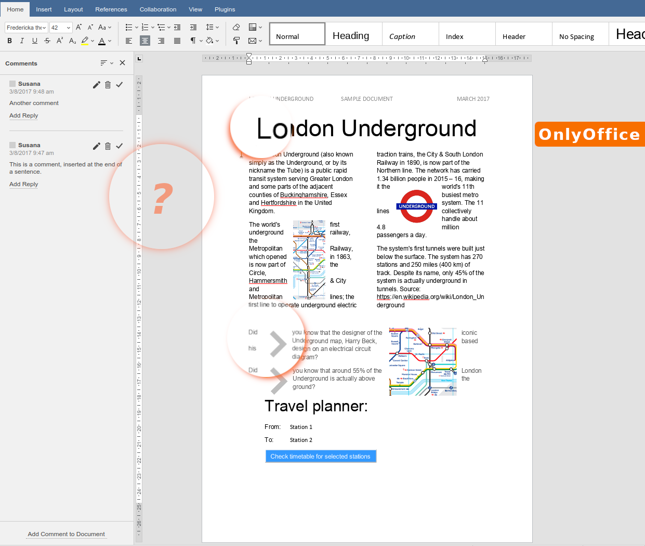Expand the bullets style arrow
The width and height of the screenshot is (645, 546).
(137, 27)
